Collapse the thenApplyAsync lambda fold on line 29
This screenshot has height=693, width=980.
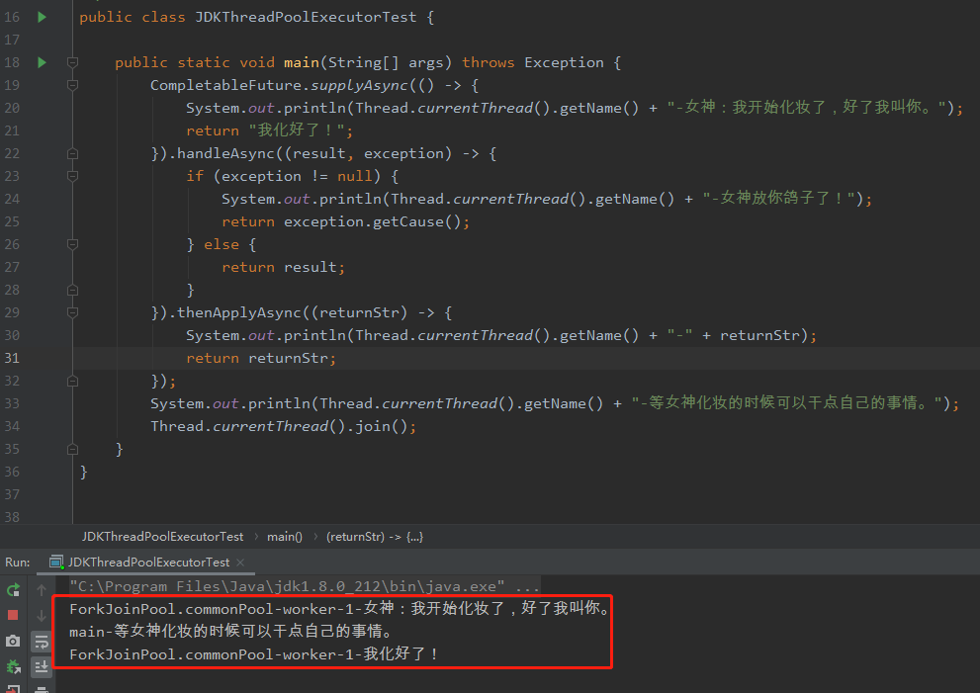pos(72,312)
